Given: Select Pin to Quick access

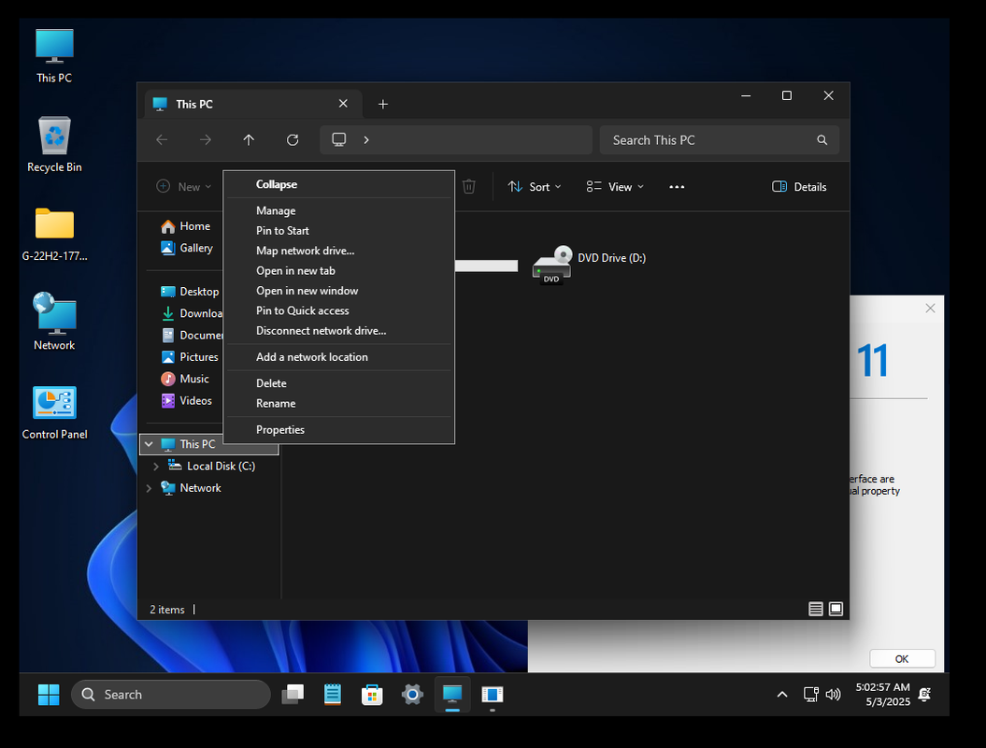Looking at the screenshot, I should [x=339, y=310].
